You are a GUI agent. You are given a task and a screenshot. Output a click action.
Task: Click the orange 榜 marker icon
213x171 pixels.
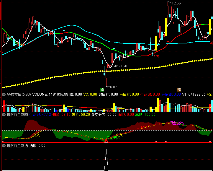(x=179, y=89)
